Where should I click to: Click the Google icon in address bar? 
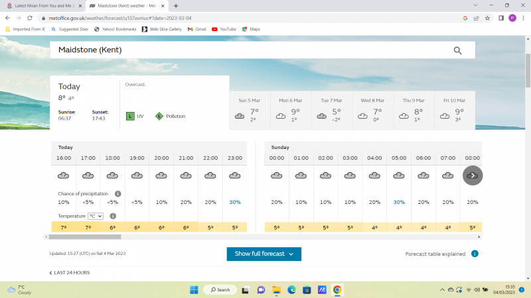(x=465, y=19)
